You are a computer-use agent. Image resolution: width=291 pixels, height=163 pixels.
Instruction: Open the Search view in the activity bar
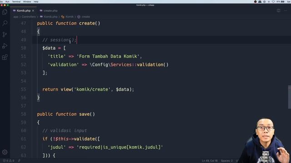coord(5,23)
